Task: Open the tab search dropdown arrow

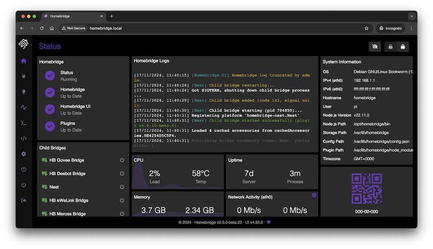Action: point(412,16)
